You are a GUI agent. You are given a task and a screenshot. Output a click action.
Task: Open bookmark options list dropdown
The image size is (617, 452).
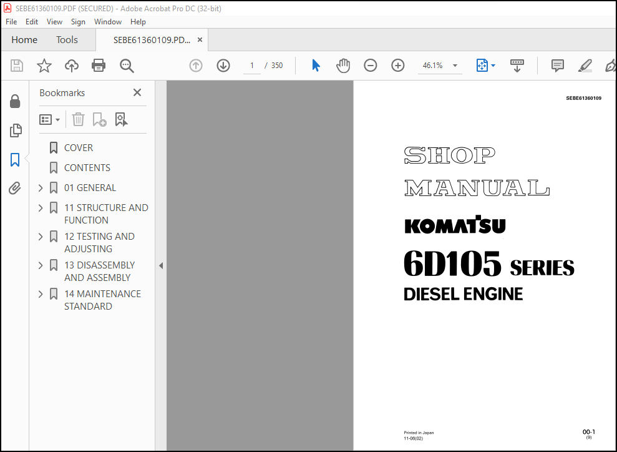point(49,119)
